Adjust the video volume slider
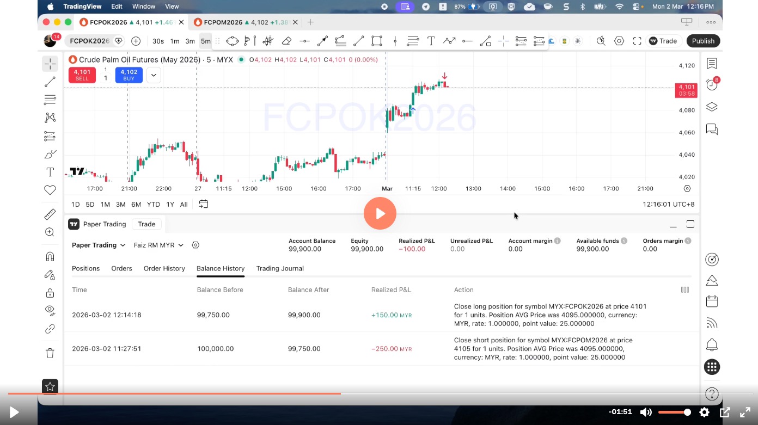The width and height of the screenshot is (758, 425). [675, 412]
